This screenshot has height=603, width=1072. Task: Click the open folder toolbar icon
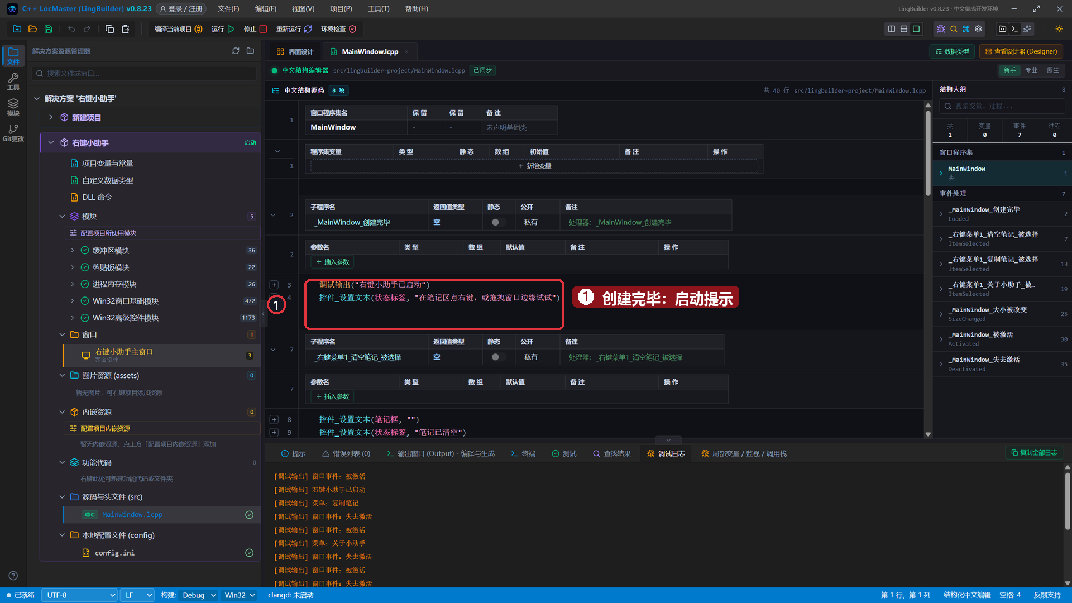click(x=33, y=29)
